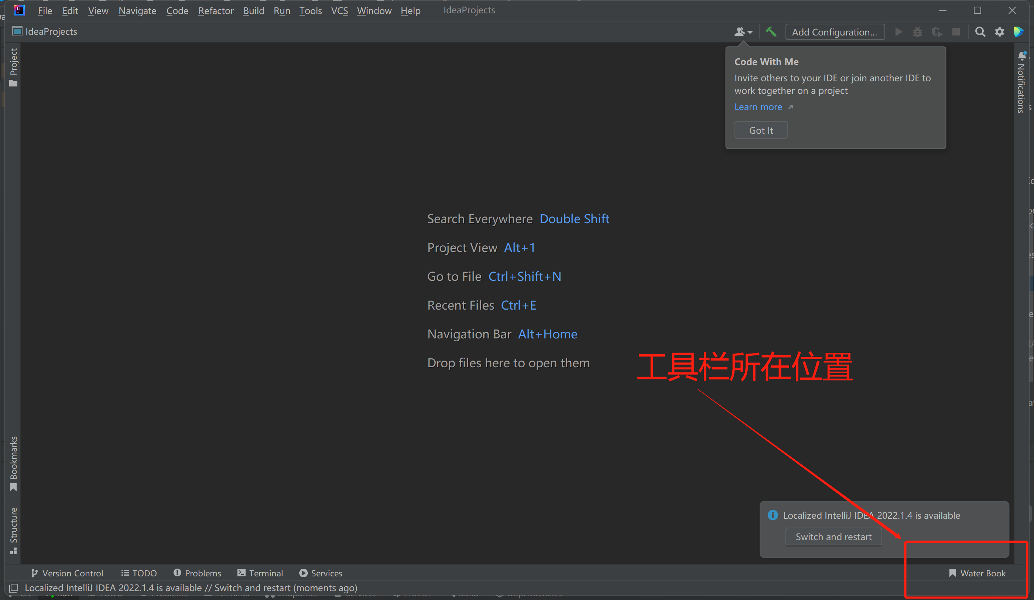Toggle tool window quick access square icon
Viewport: 1034px width, 600px height.
coord(14,588)
